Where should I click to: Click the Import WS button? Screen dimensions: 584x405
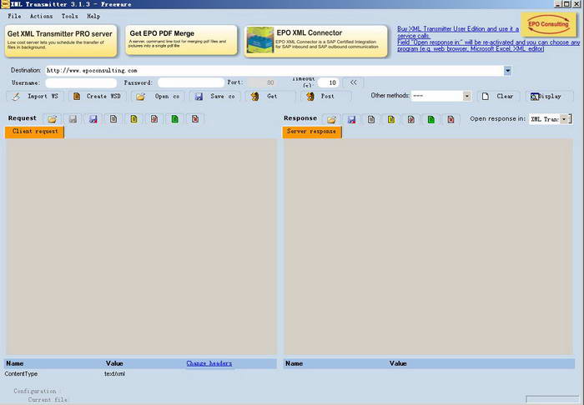tap(35, 97)
